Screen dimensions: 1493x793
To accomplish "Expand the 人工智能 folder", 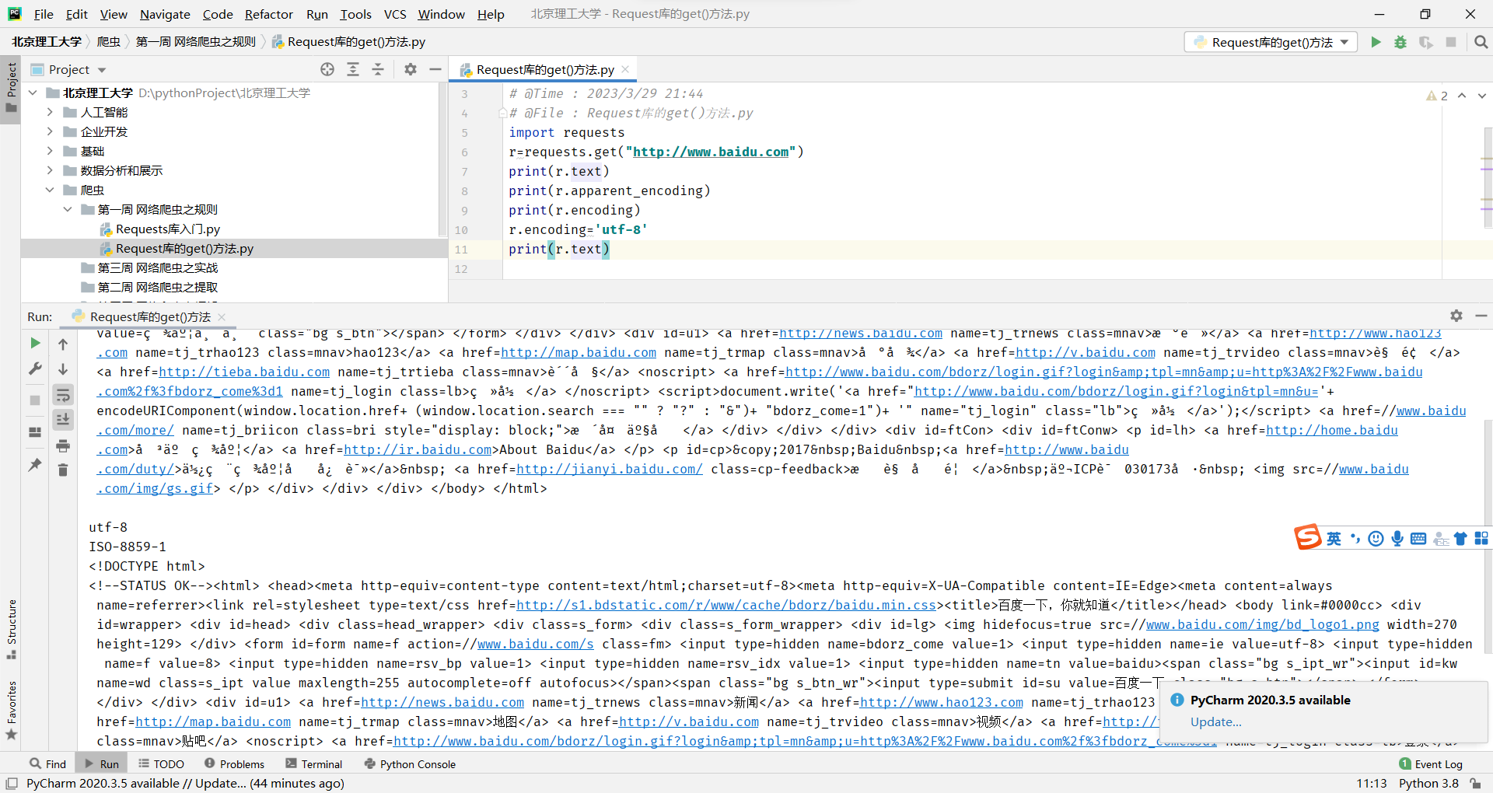I will (x=50, y=112).
